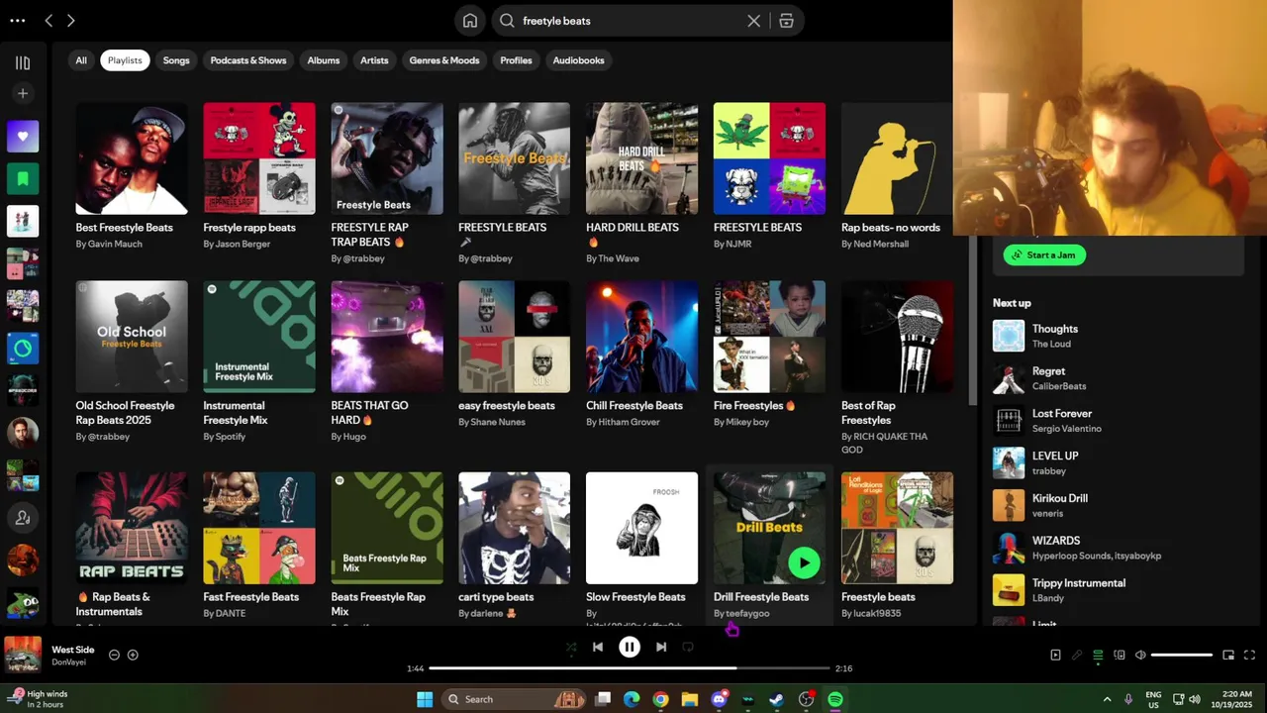Filter results by Profiles
1267x713 pixels.
[x=516, y=60]
